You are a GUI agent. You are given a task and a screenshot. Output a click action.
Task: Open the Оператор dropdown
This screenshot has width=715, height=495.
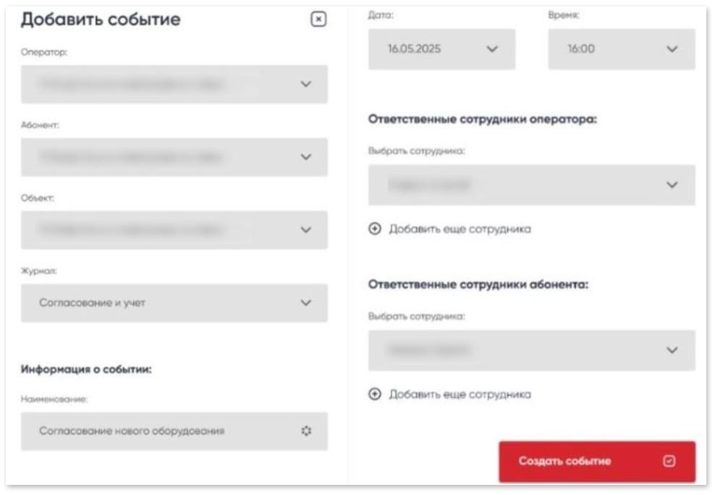pyautogui.click(x=172, y=84)
